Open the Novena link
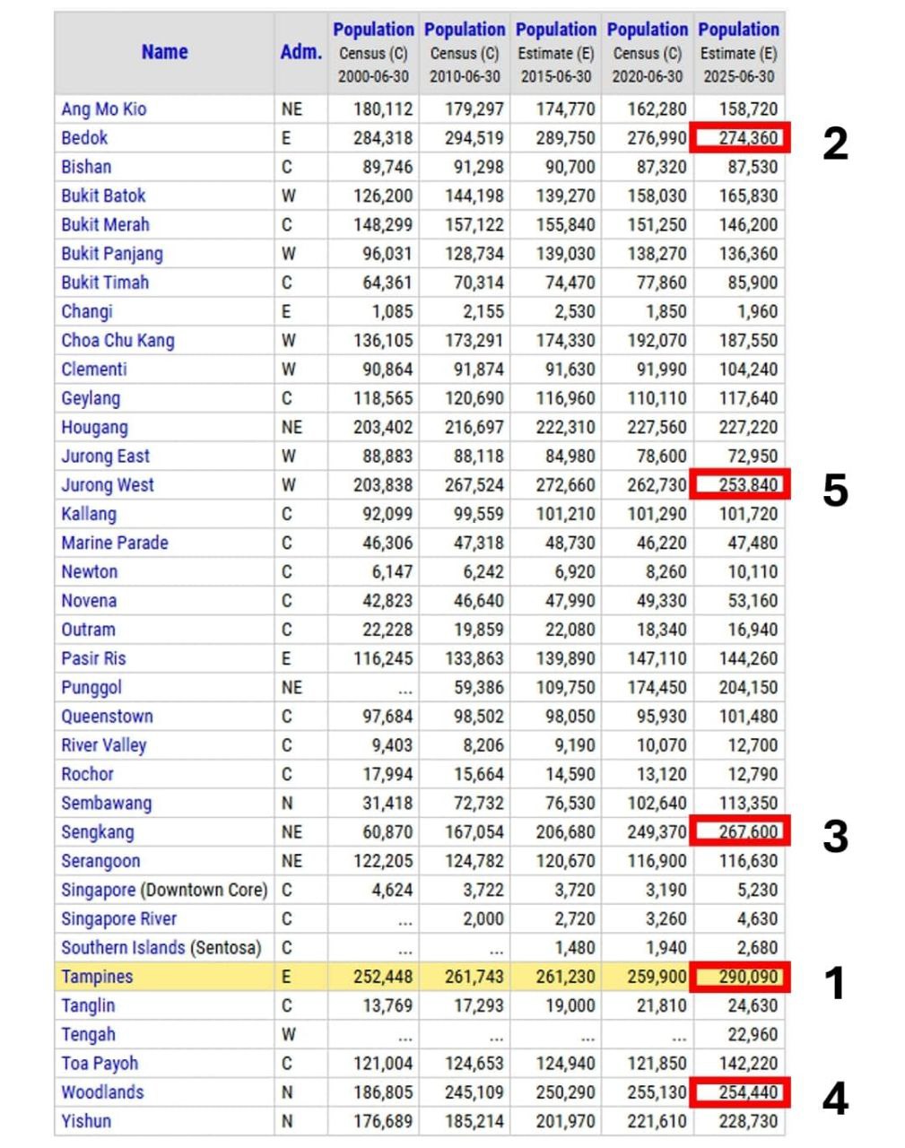This screenshot has width=905, height=1148. tap(89, 600)
